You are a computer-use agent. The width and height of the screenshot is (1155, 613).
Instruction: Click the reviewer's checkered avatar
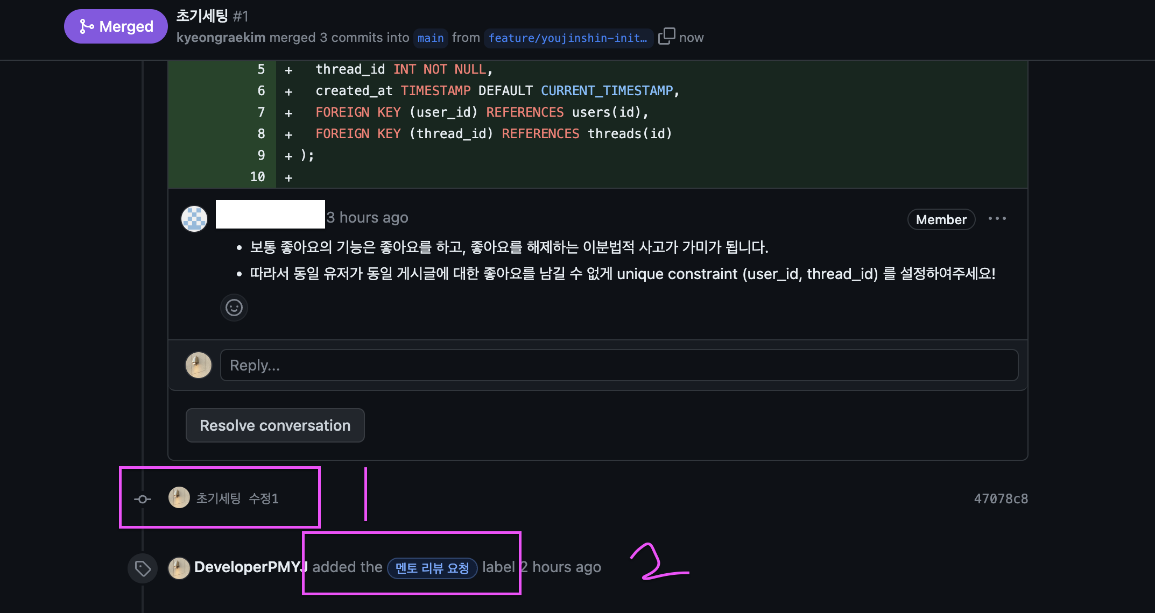pos(194,219)
